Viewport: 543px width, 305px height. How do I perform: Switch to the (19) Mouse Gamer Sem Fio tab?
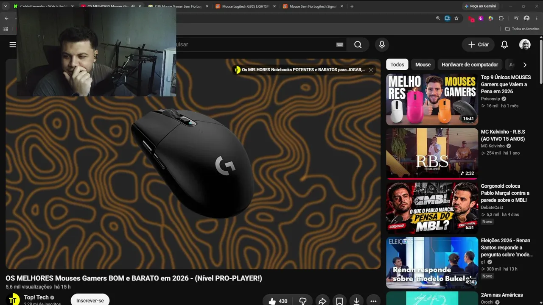[178, 6]
